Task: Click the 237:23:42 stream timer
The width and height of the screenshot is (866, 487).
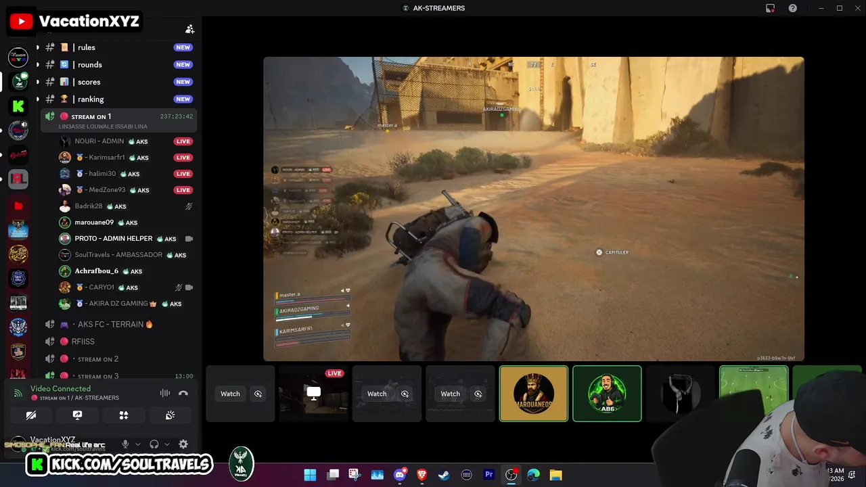Action: point(177,116)
